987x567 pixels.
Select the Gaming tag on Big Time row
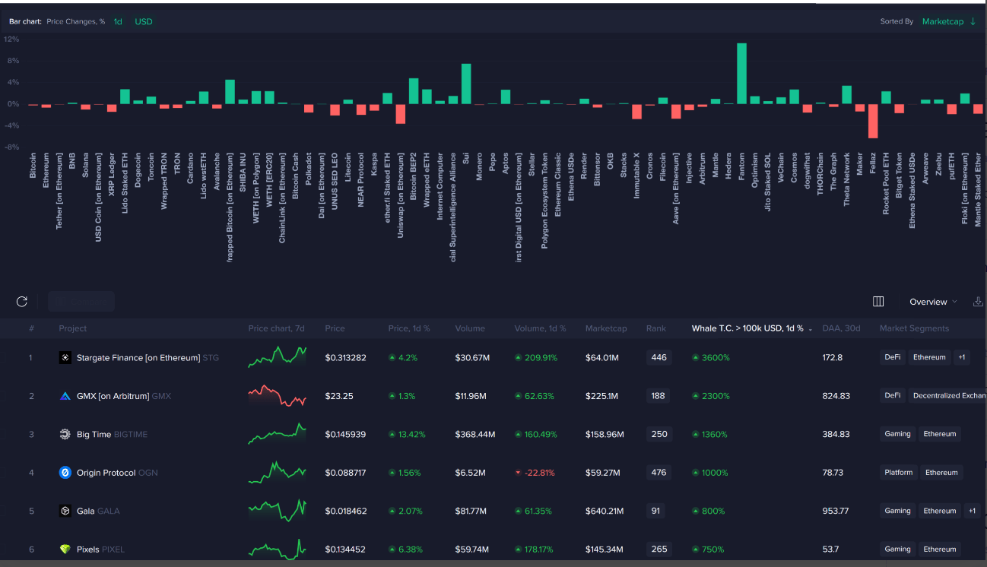click(897, 434)
